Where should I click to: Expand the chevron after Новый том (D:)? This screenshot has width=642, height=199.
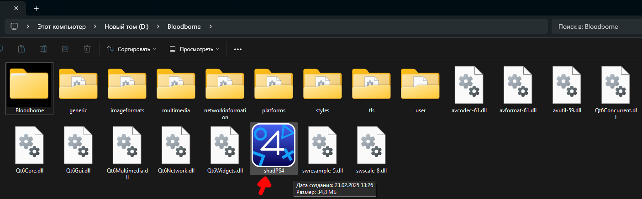coord(158,26)
